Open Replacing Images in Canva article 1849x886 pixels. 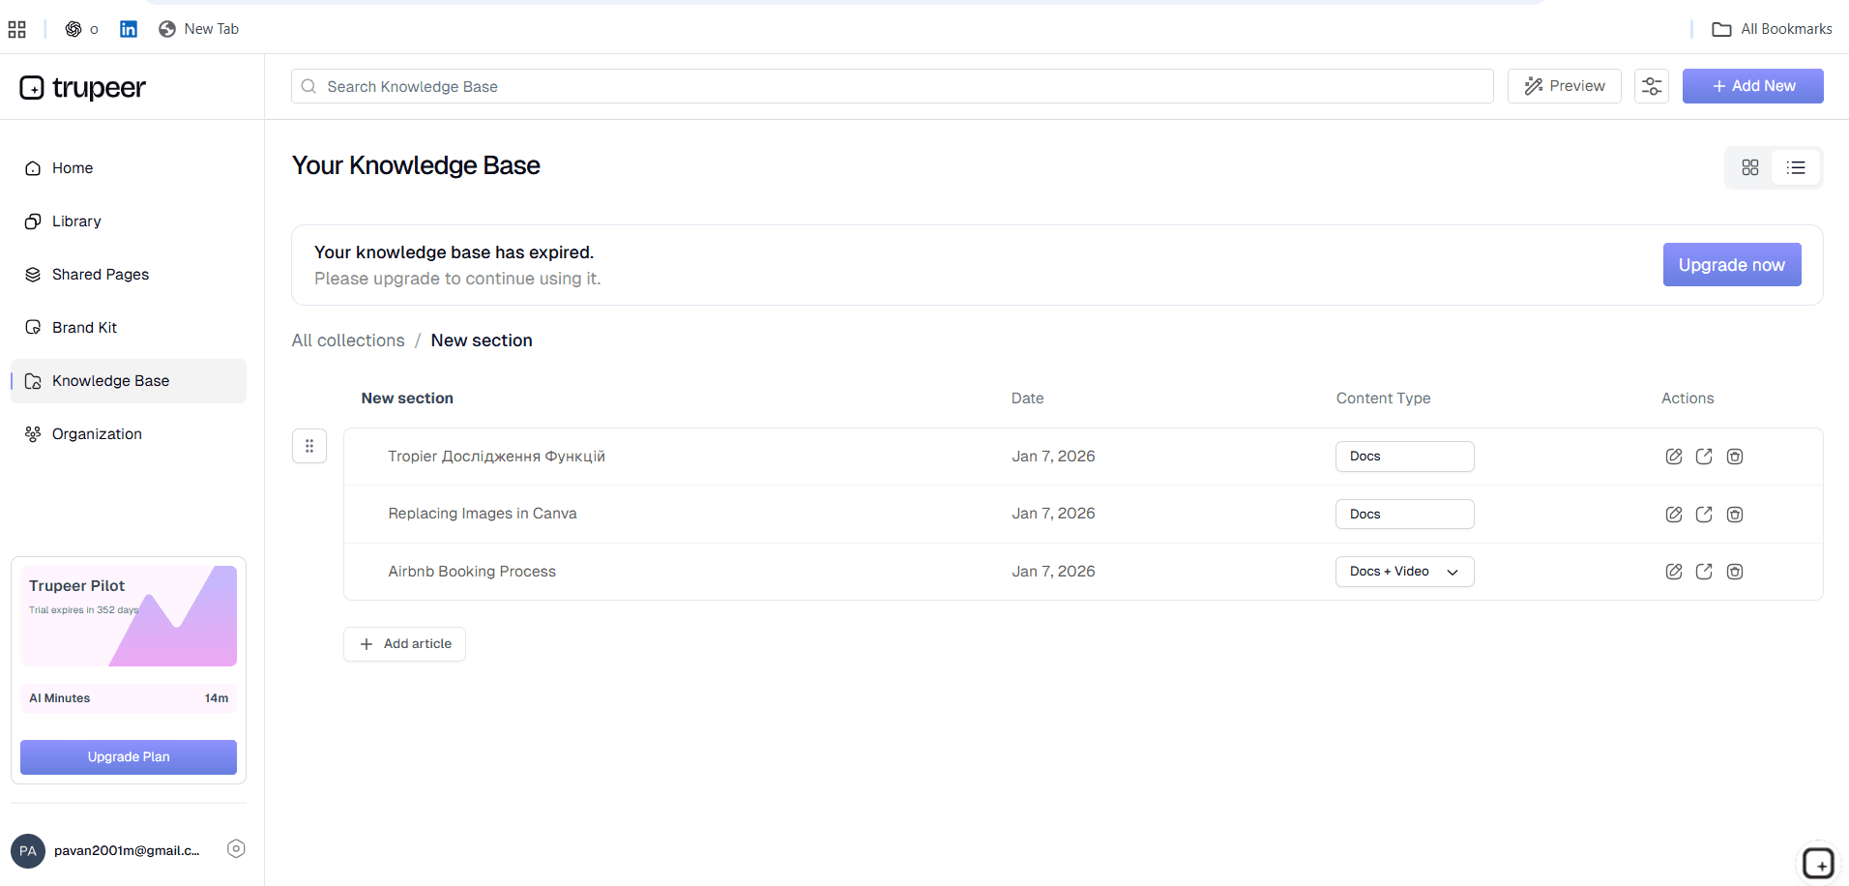483,514
